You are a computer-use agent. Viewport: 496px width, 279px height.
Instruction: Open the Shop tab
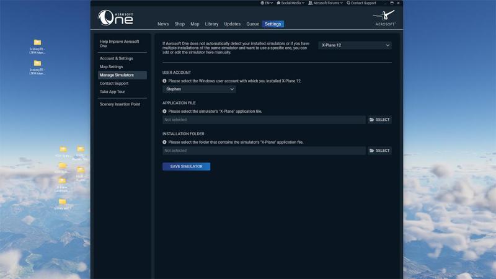[179, 24]
